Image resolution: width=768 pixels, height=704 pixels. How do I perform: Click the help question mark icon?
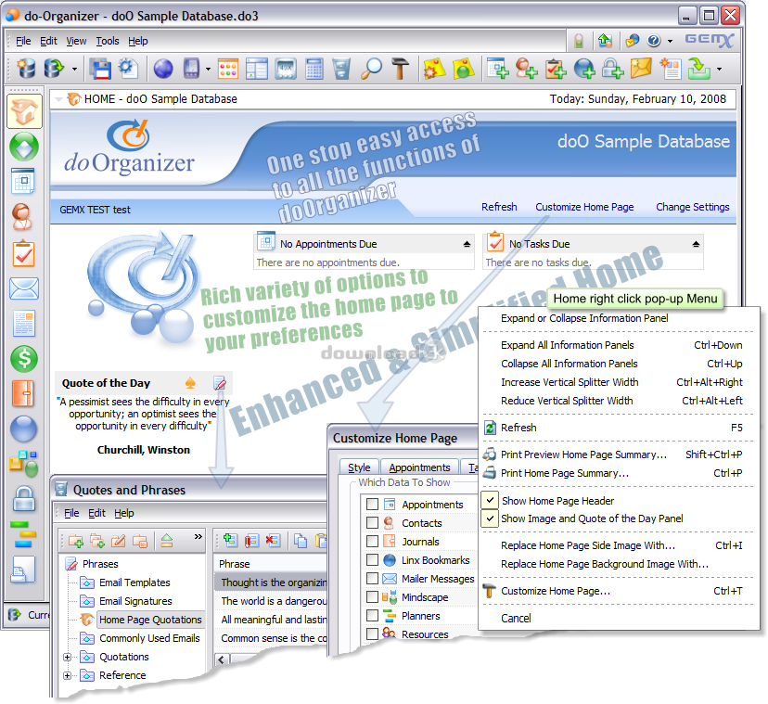pyautogui.click(x=654, y=41)
